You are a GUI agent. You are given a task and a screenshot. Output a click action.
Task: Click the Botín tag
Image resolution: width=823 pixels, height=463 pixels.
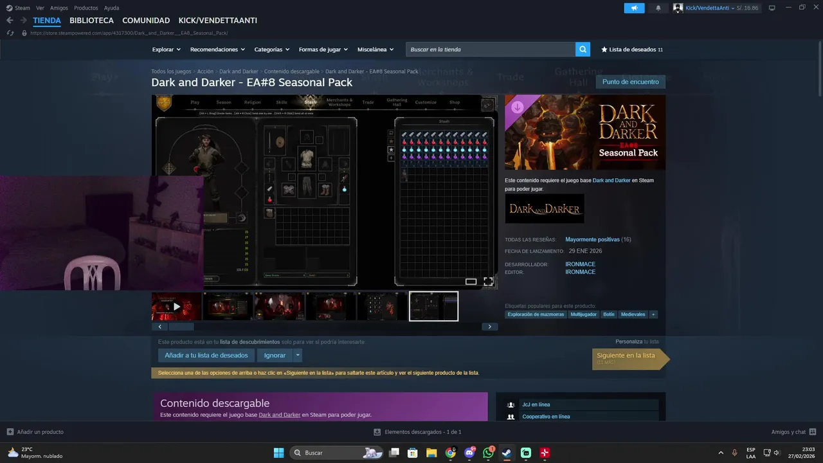tap(609, 314)
